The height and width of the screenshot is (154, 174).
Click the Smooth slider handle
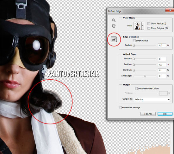point(134,59)
